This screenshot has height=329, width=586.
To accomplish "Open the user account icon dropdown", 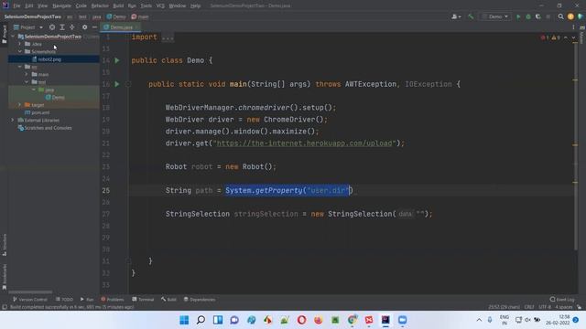I will pos(456,16).
